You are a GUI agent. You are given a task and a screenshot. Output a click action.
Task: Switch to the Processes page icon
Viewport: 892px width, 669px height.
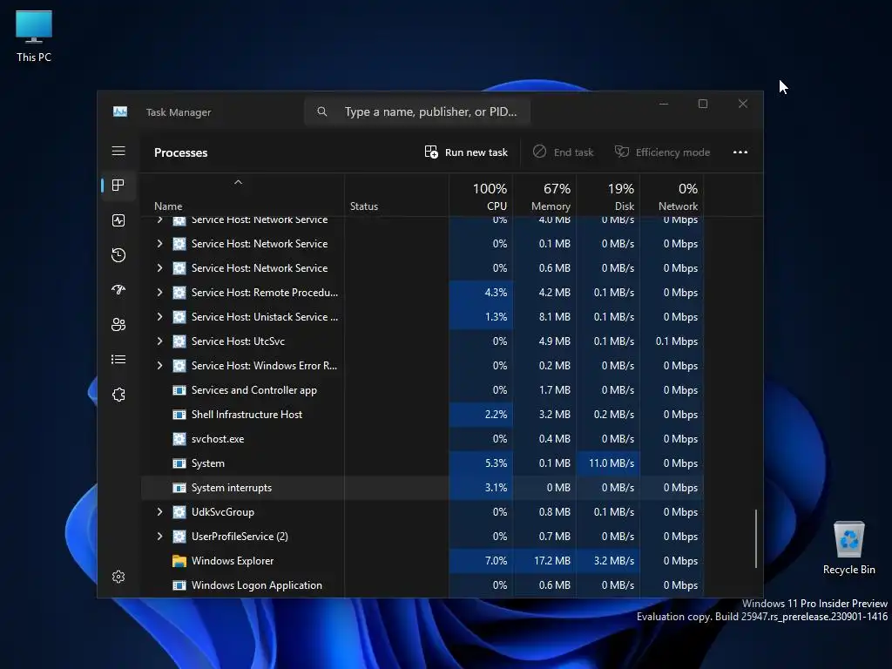tap(118, 186)
